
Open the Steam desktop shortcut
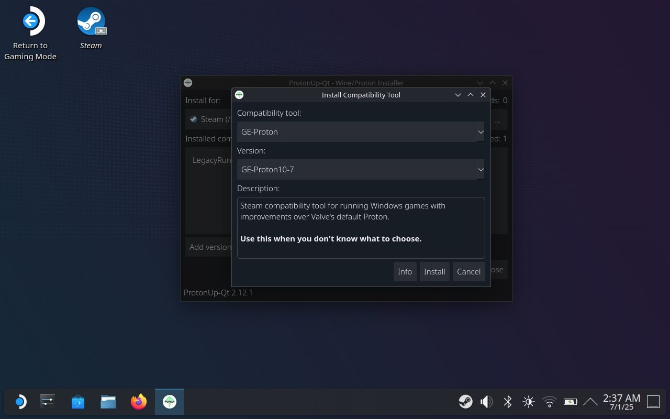[x=91, y=28]
